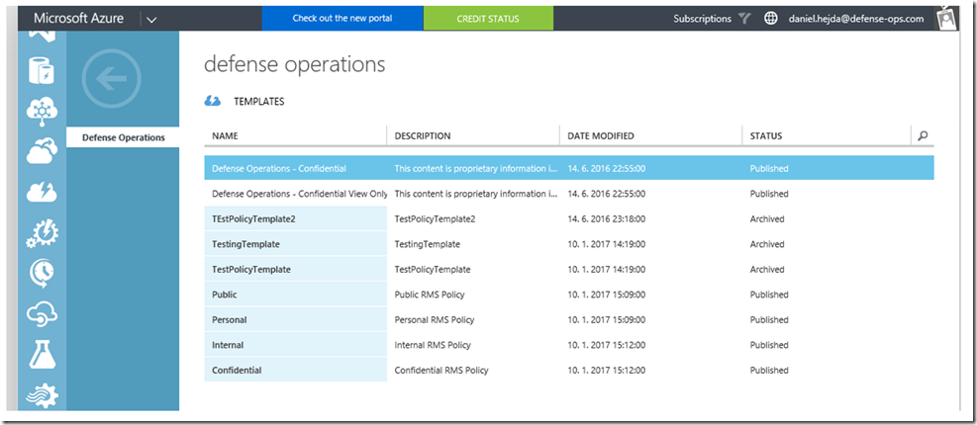Click the blue RMS templates cloud icon

click(x=213, y=102)
